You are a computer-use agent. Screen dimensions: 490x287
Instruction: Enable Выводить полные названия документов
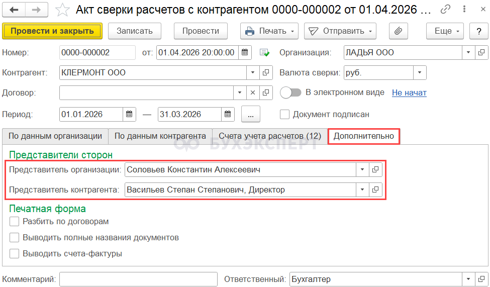(x=15, y=237)
